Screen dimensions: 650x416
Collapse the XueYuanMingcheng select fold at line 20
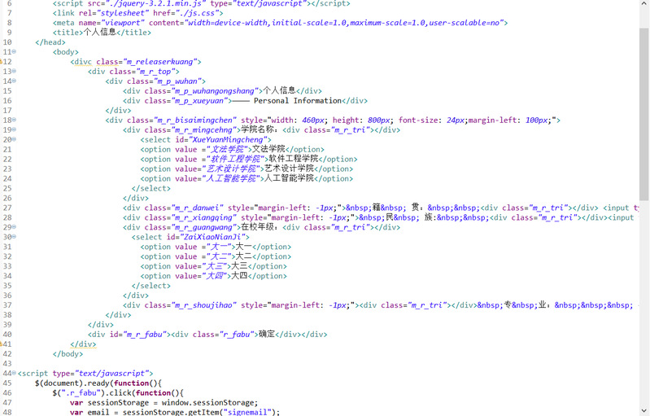14,139
